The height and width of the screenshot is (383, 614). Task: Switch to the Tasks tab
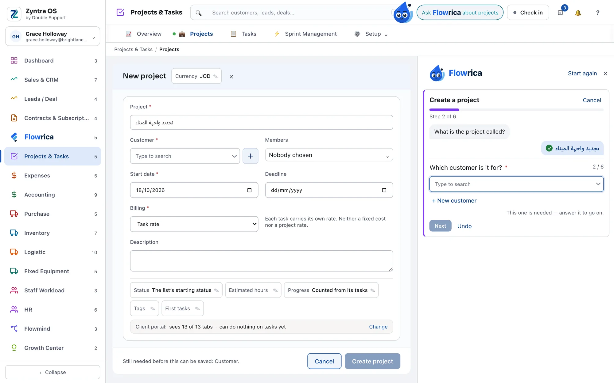point(243,34)
